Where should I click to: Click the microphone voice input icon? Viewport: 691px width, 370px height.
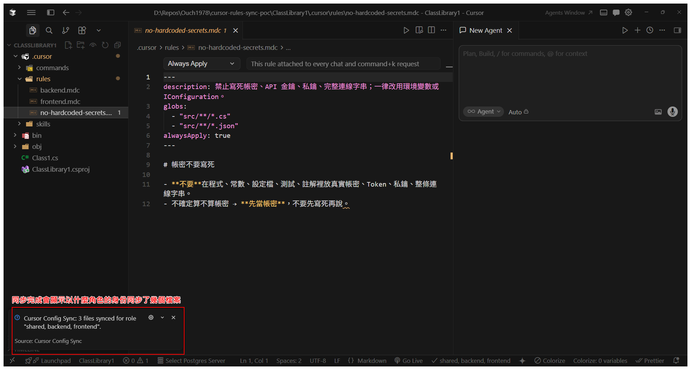point(672,112)
